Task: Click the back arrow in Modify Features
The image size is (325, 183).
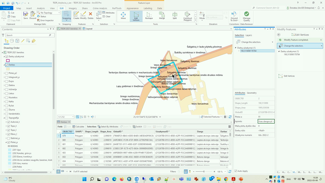Action: 279,35
